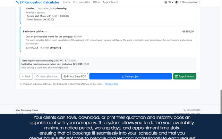Open the Cost calculator menu item
The width and height of the screenshot is (222, 139).
82,2
